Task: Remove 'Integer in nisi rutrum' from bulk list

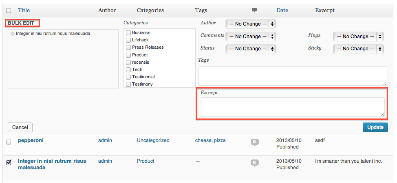Action: point(12,34)
